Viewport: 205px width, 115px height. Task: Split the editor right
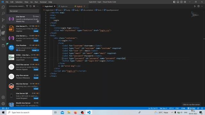[199, 6]
